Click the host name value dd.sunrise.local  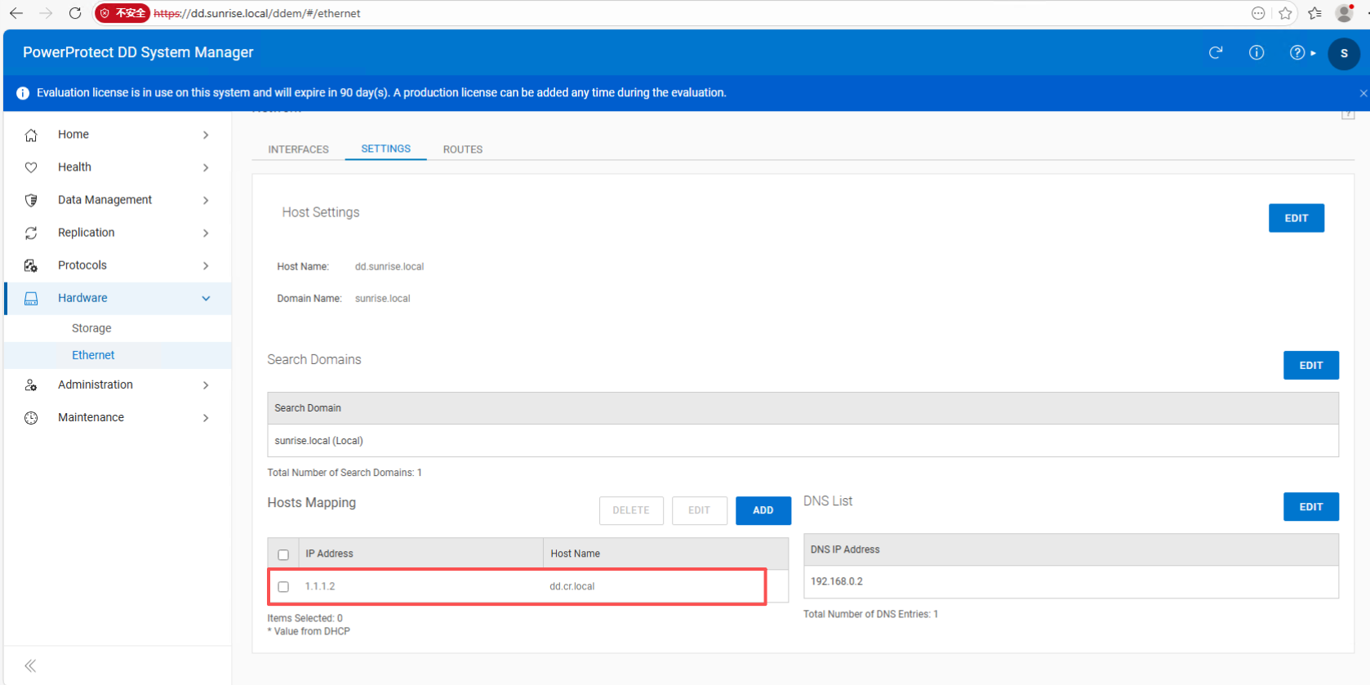coord(389,266)
